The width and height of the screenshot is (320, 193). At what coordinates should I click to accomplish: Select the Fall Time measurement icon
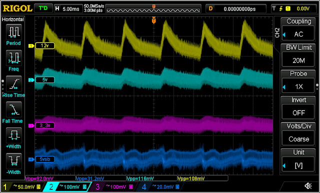pos(13,110)
